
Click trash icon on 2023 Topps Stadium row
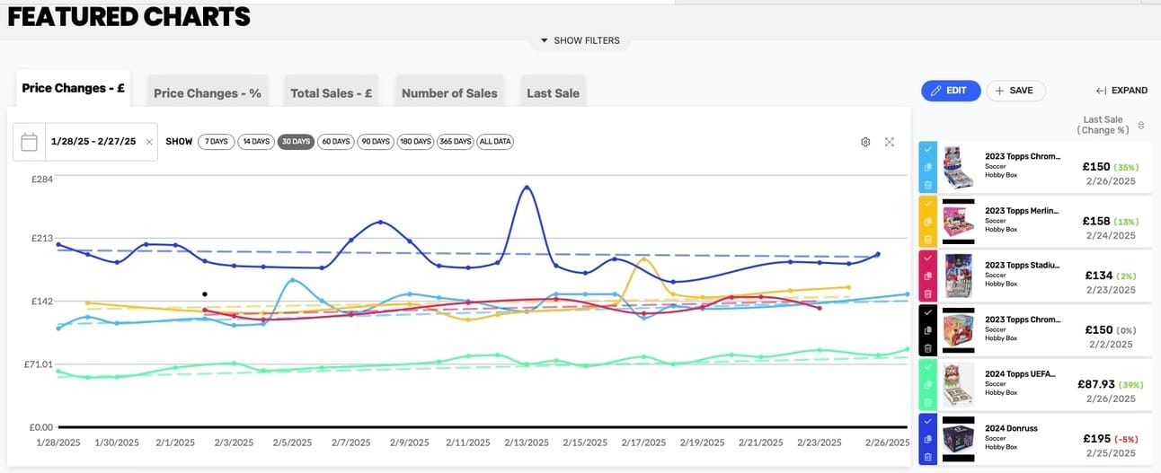coord(927,293)
